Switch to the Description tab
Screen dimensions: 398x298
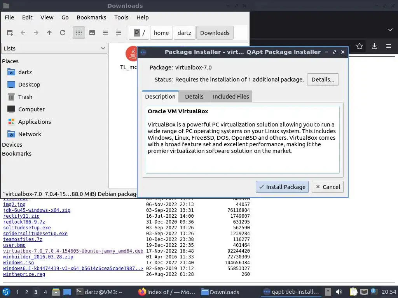160,97
